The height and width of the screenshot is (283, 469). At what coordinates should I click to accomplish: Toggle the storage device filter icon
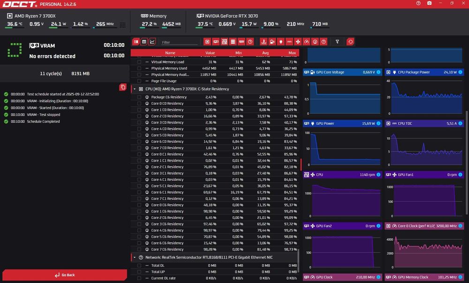coord(233,42)
